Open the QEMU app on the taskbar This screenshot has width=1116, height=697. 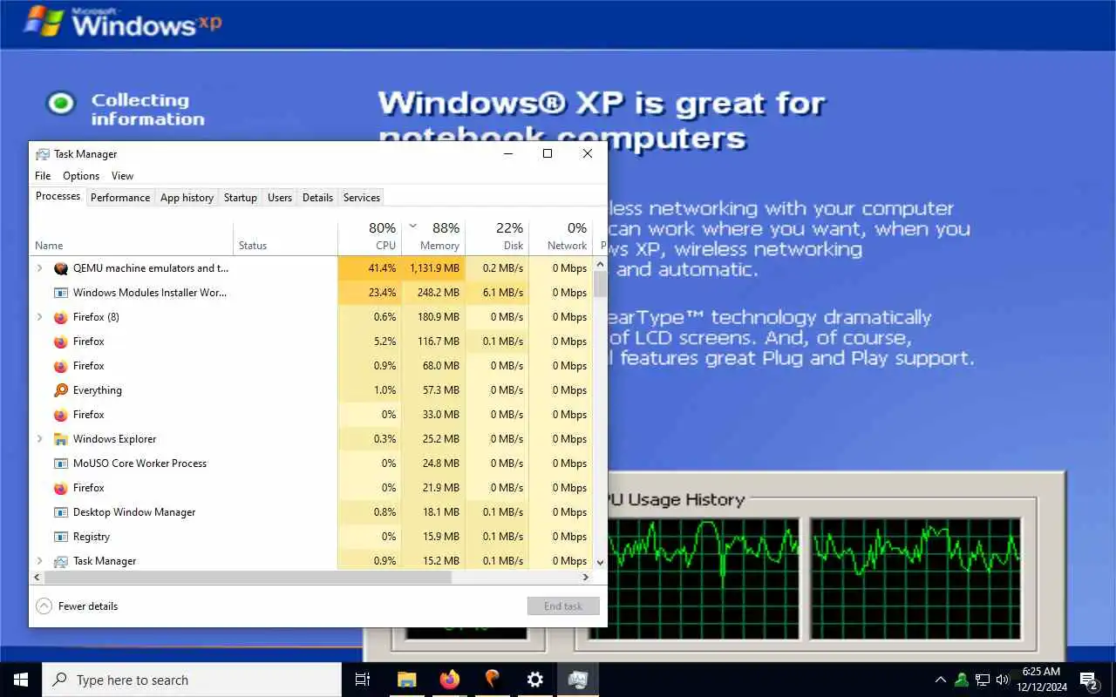coord(492,680)
